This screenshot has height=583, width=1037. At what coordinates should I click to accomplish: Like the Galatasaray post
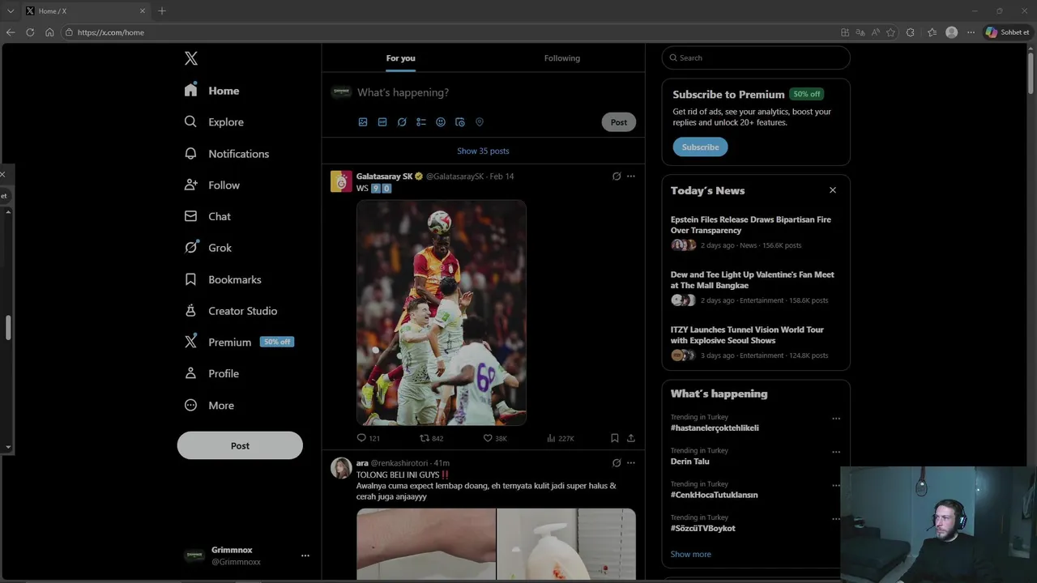point(495,438)
